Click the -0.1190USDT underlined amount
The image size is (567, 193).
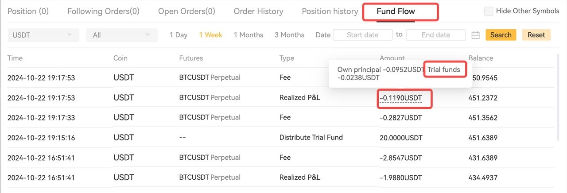point(401,97)
